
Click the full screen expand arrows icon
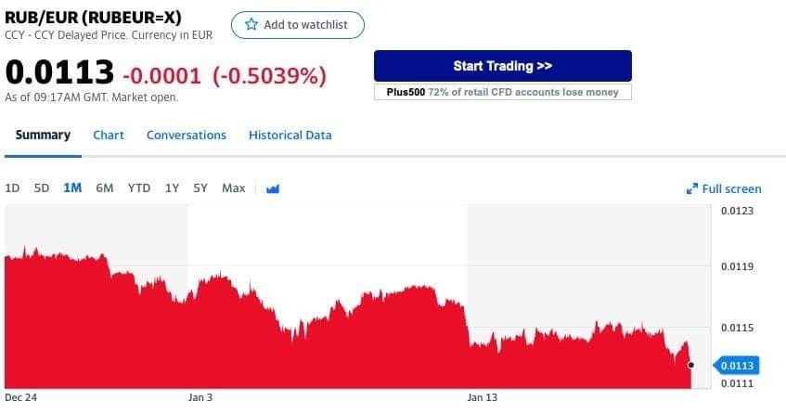point(691,189)
